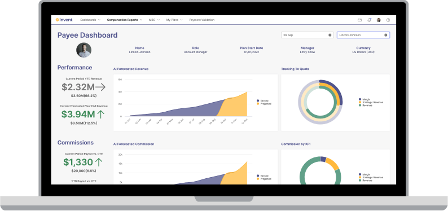448x211 pixels.
Task: Click the Emily Snow manager name
Action: 308,52
